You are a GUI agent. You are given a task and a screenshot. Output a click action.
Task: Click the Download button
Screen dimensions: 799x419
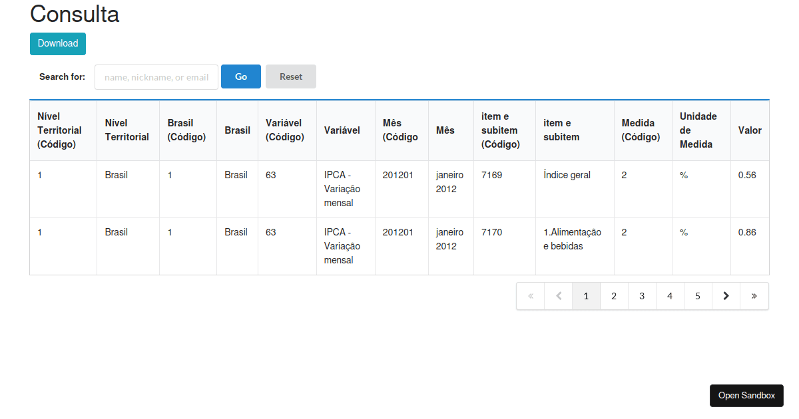pos(57,43)
